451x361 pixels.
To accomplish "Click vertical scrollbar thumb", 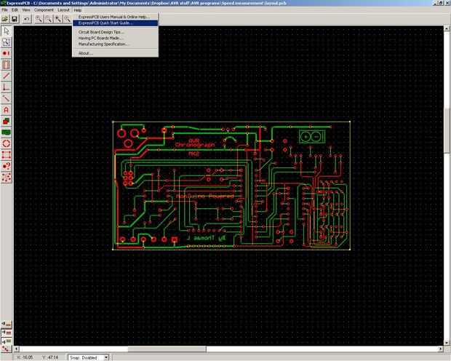I will 447,130.
